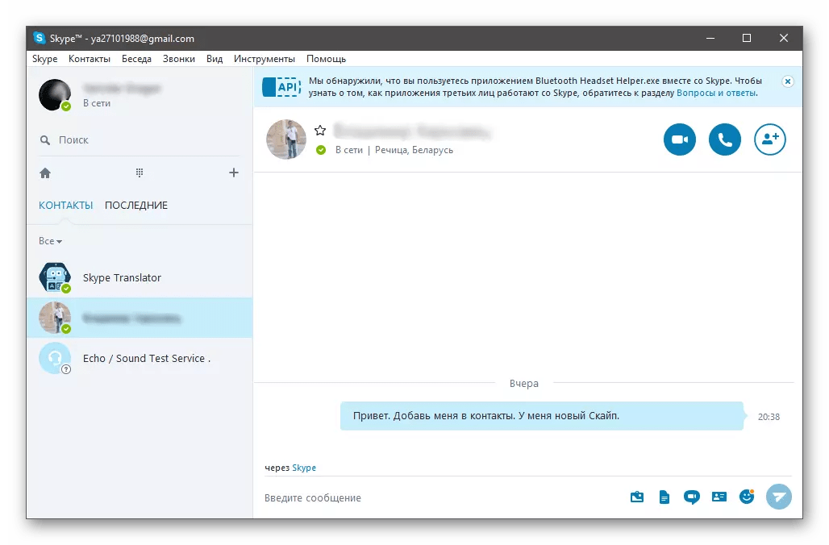829x545 pixels.
Task: Mark contact as favorite with star
Action: click(320, 130)
